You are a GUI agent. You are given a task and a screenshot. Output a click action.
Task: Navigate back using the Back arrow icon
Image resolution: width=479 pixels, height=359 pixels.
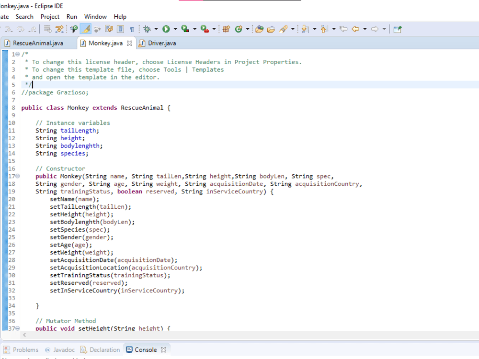(356, 29)
